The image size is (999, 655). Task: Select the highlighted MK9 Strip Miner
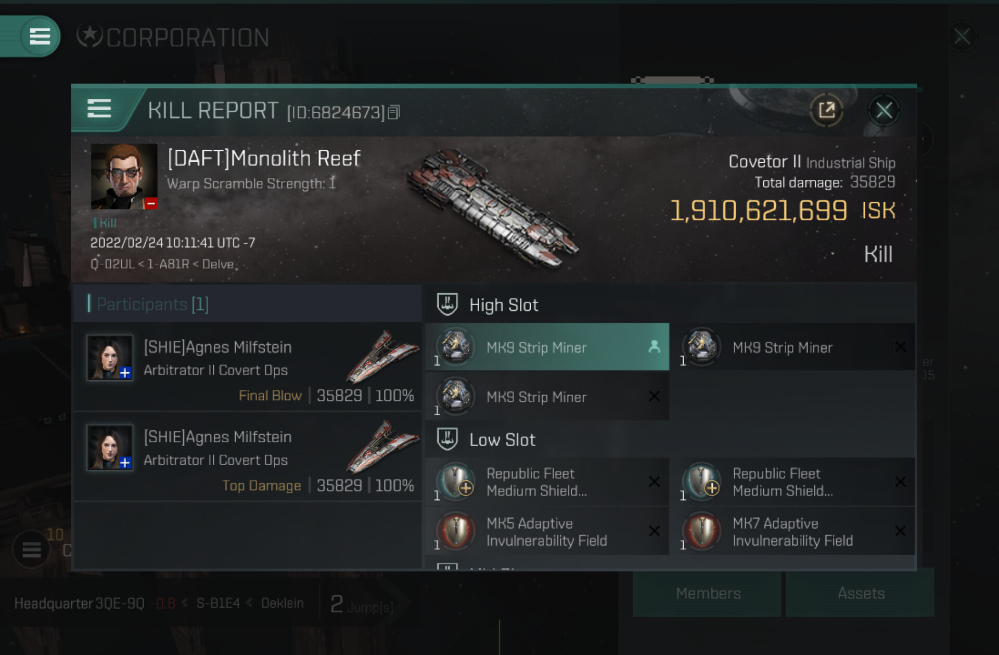click(x=547, y=347)
